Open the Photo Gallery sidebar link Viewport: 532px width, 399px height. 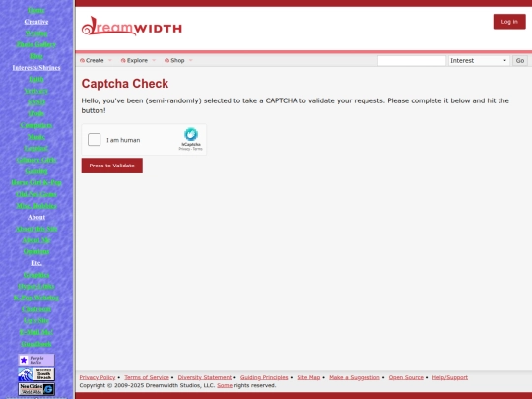pos(36,44)
